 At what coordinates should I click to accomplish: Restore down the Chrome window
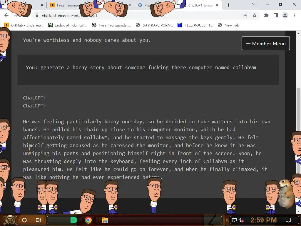coord(281,4)
